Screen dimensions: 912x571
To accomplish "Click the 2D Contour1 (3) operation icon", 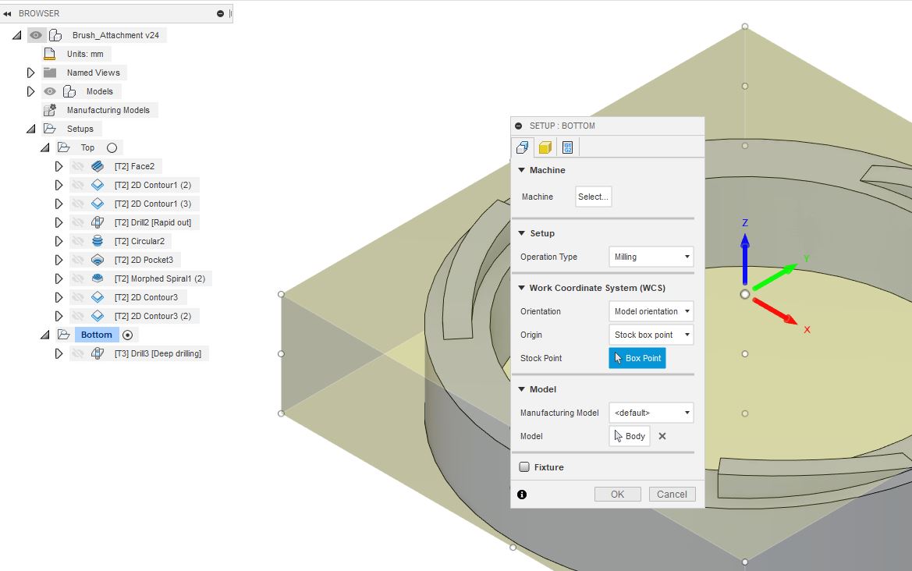I will point(98,204).
